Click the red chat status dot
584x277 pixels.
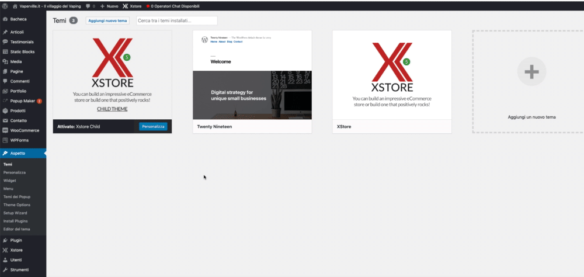(x=148, y=6)
